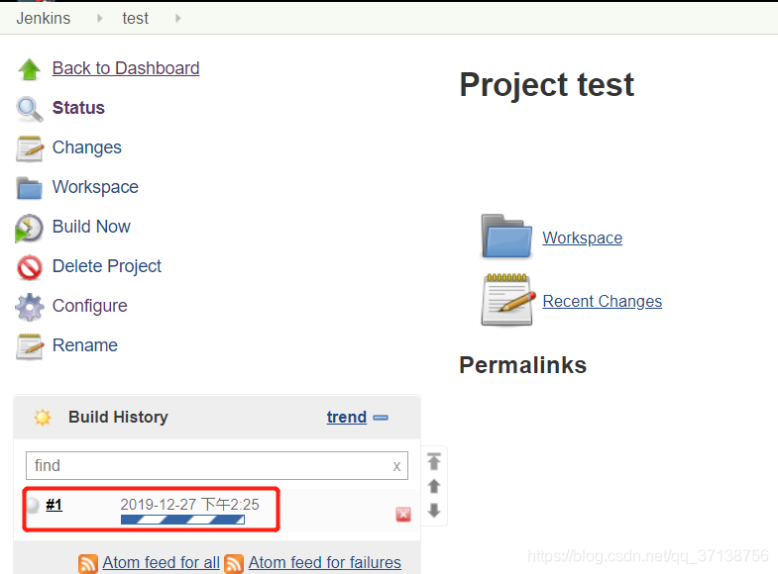Image resolution: width=778 pixels, height=574 pixels.
Task: Open Atom feed for all link
Action: coord(162,563)
